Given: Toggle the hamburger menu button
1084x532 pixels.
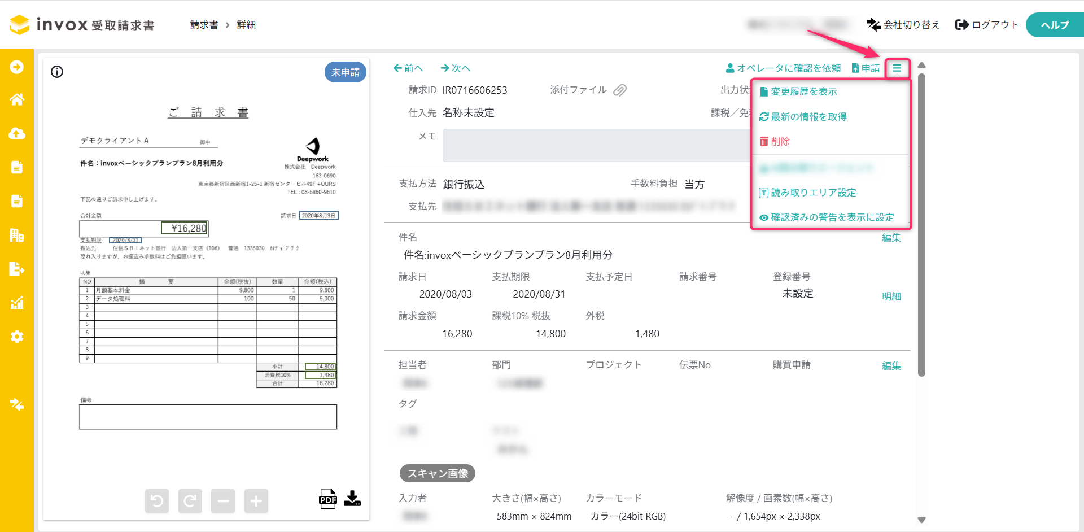Looking at the screenshot, I should (x=897, y=68).
